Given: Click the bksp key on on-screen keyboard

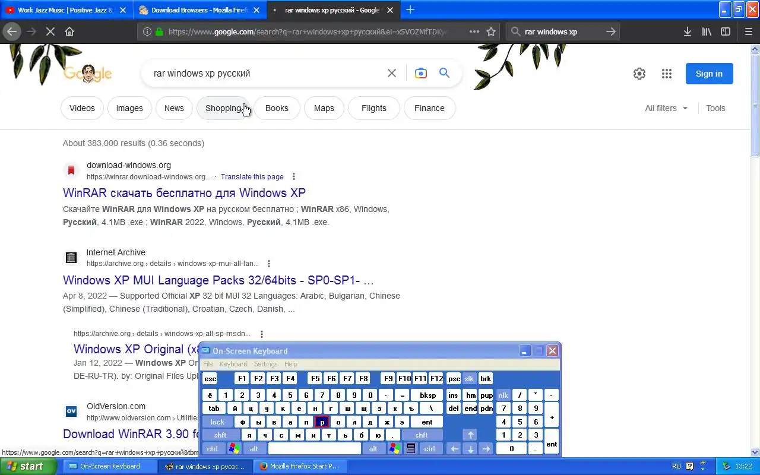Looking at the screenshot, I should 427,395.
